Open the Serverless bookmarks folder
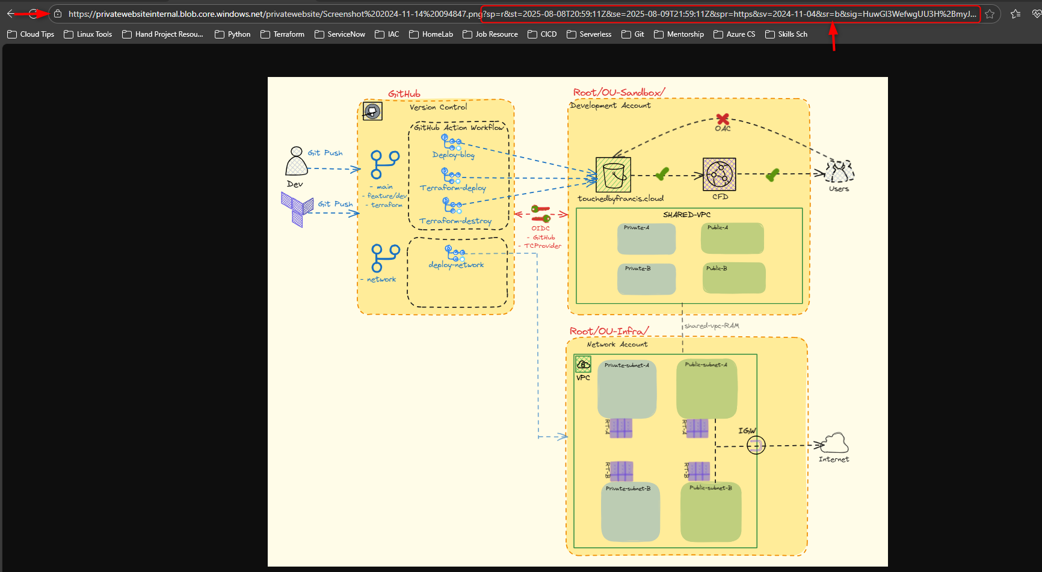 (x=588, y=34)
